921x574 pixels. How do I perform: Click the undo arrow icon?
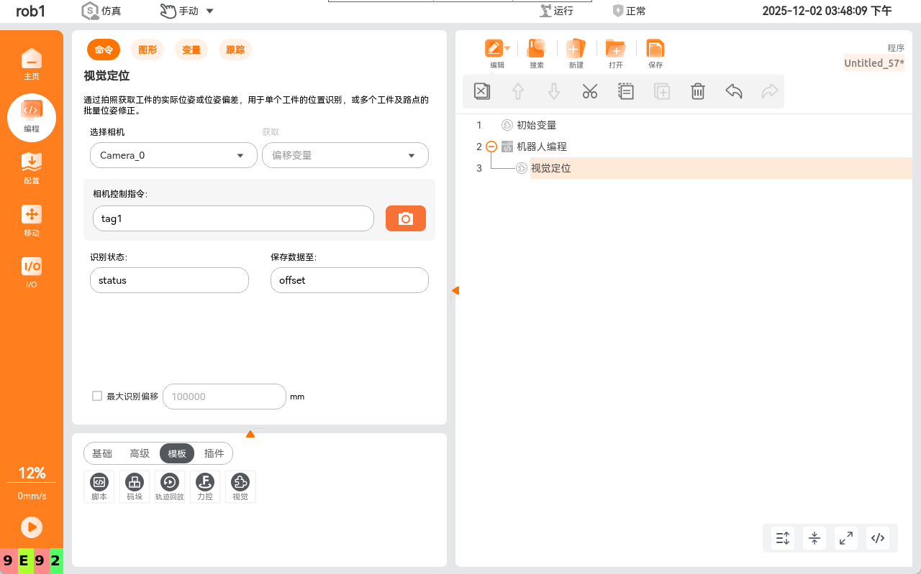click(733, 91)
